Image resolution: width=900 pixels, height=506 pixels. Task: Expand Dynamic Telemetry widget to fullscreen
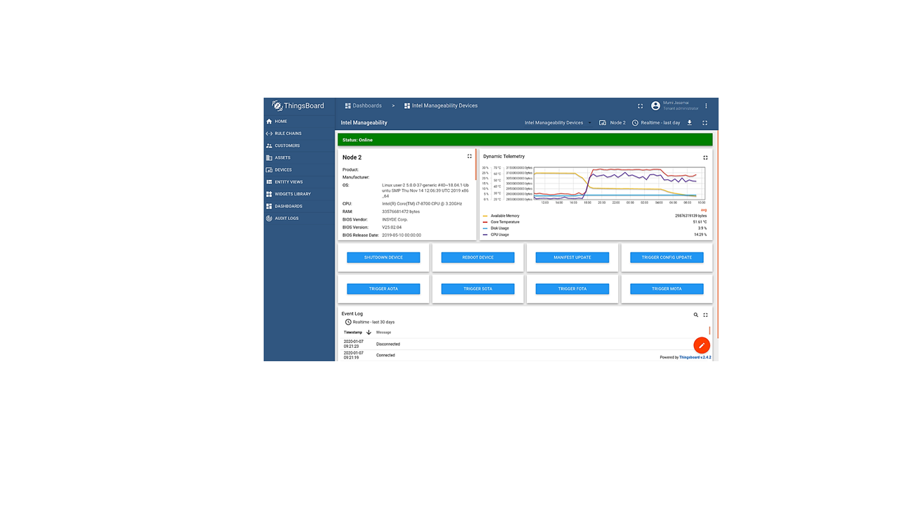point(705,157)
